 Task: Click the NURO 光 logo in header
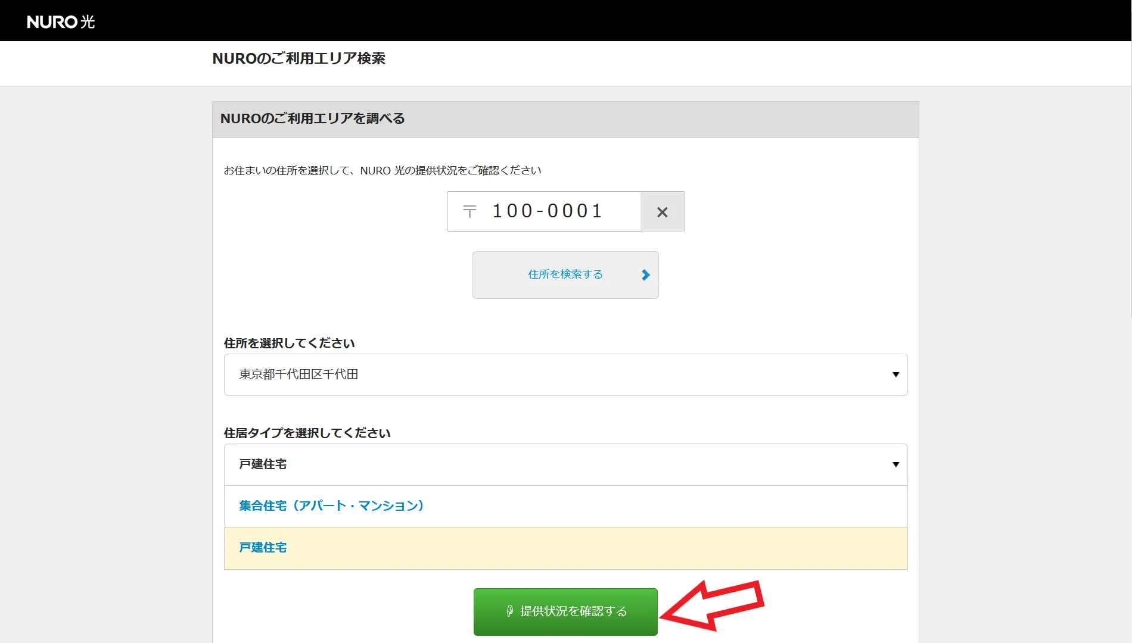(x=61, y=22)
